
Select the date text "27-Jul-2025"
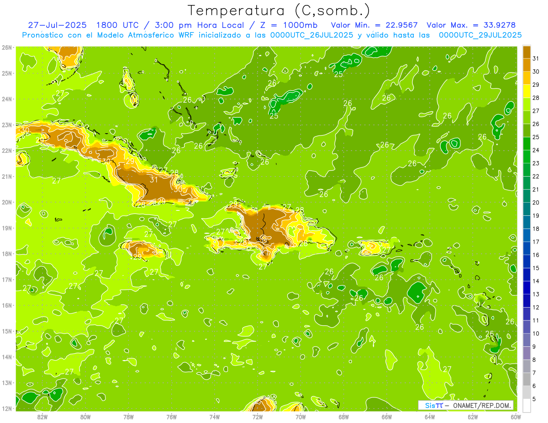point(57,25)
